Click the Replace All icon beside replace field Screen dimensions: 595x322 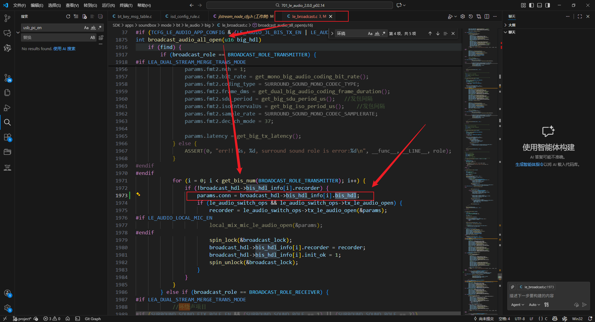(x=101, y=37)
